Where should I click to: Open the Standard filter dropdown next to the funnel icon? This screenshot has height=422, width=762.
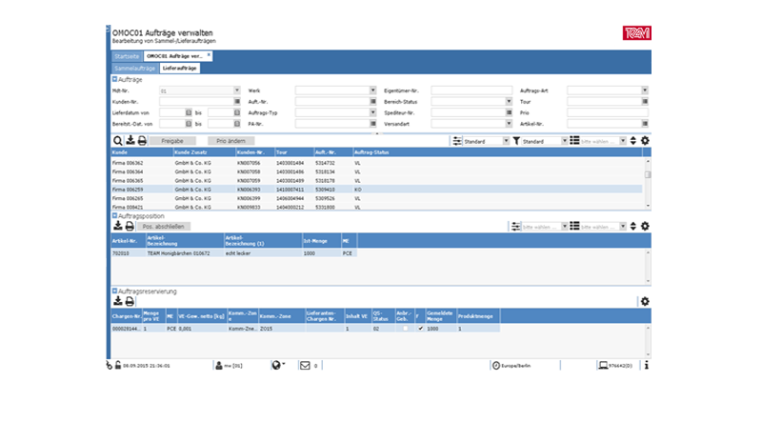564,141
